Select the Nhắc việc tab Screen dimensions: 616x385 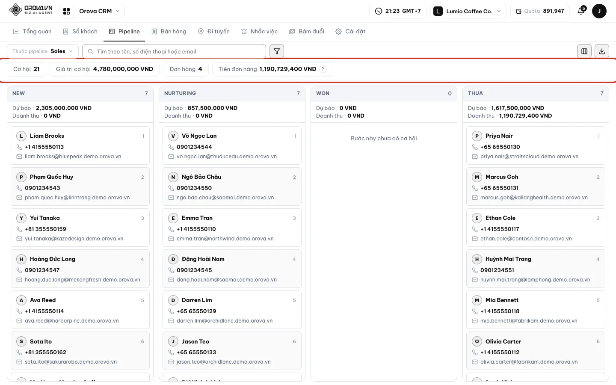tap(259, 32)
